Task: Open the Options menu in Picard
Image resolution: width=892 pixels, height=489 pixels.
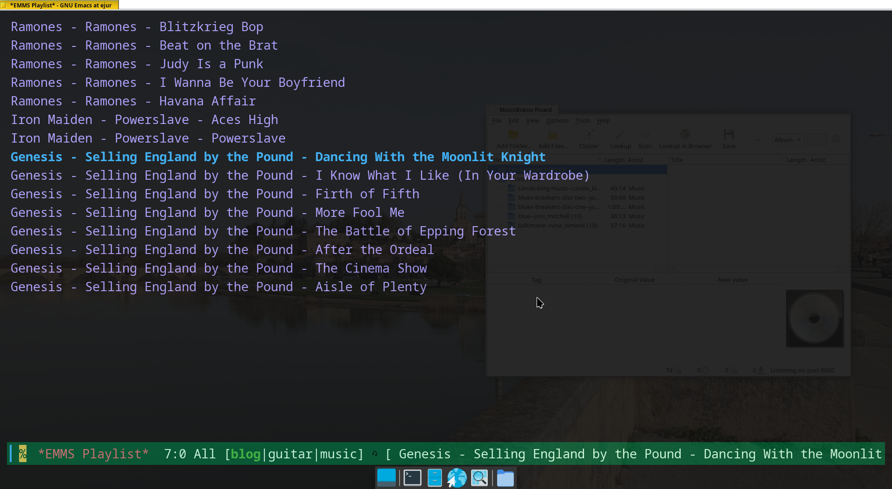Action: [x=557, y=120]
